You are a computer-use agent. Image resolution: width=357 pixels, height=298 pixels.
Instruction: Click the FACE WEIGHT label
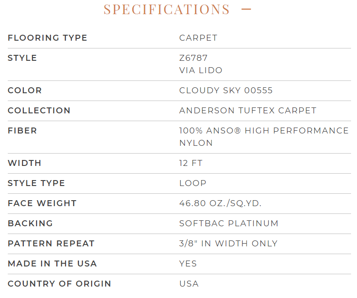[42, 203]
